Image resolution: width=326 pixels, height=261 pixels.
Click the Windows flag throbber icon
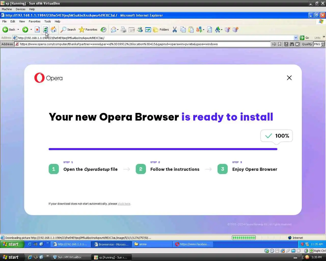tap(321, 21)
